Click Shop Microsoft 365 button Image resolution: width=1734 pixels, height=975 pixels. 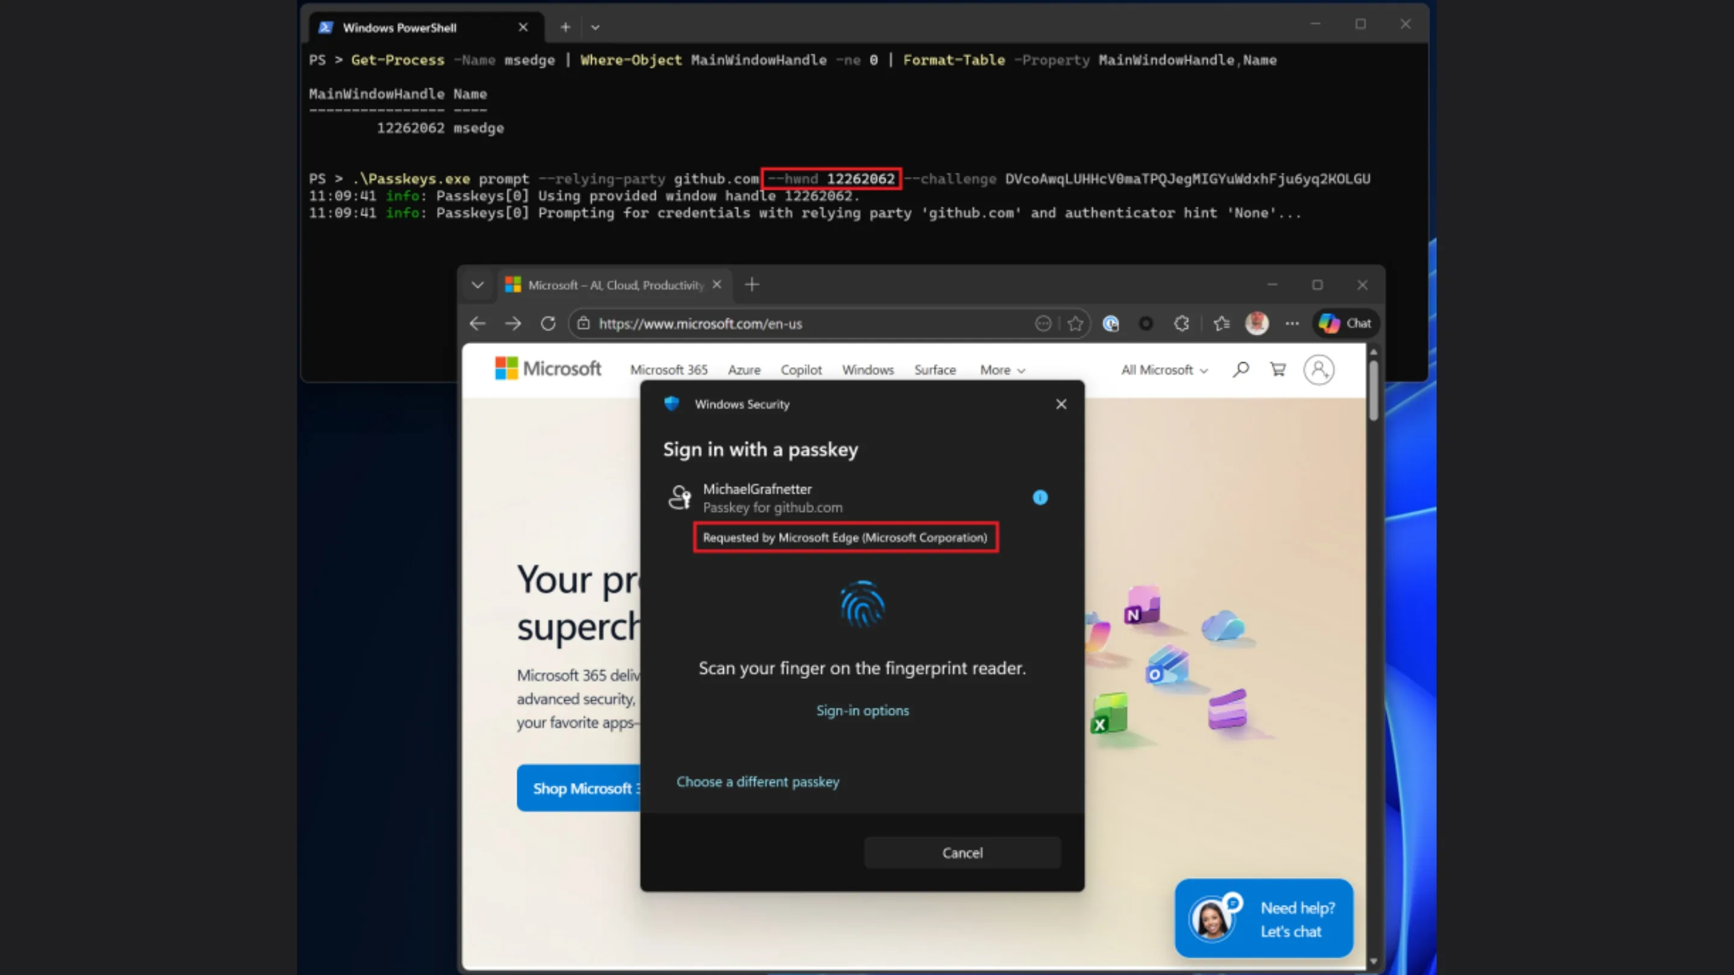coord(579,788)
